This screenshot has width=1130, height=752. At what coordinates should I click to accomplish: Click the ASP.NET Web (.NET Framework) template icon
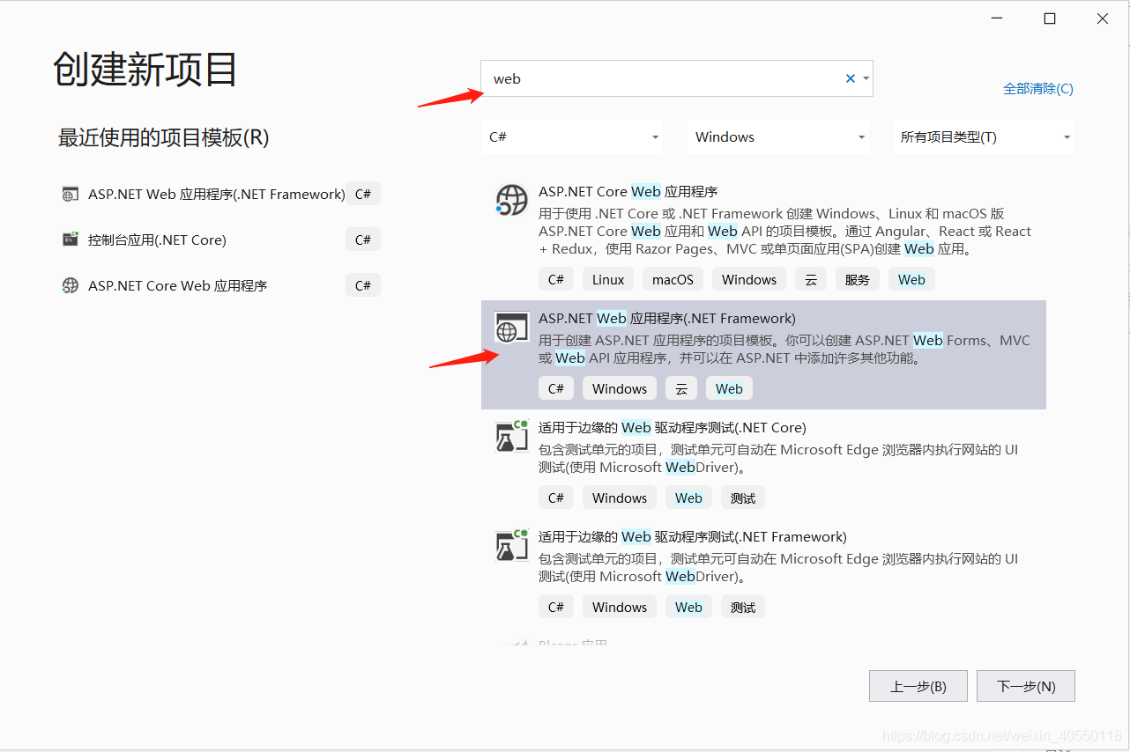512,327
